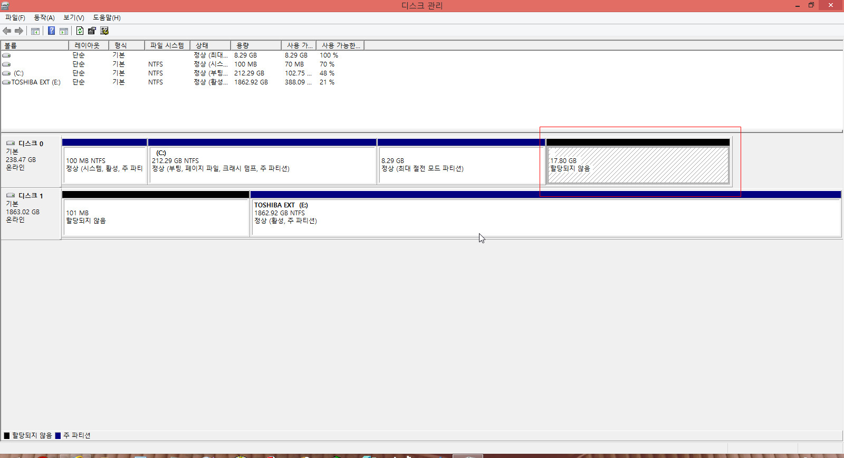Restore down the 디스크 관리 window
This screenshot has height=458, width=844.
tap(811, 5)
